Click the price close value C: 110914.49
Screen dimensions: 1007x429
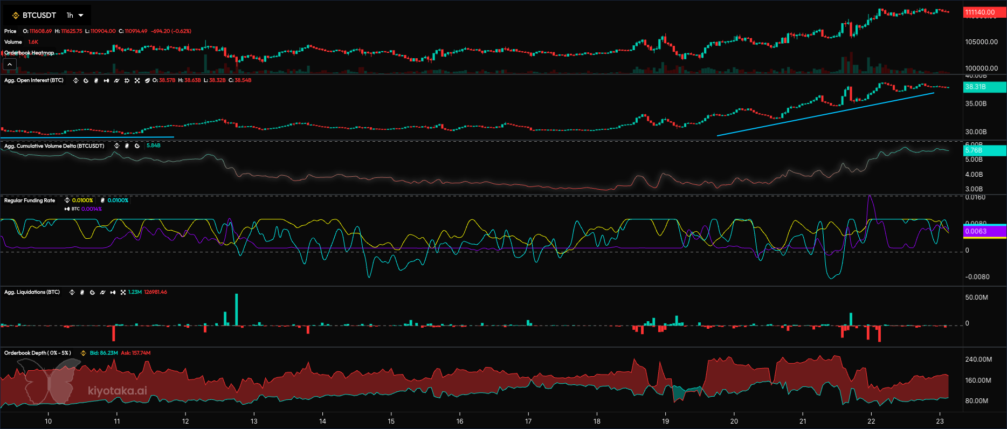(133, 31)
